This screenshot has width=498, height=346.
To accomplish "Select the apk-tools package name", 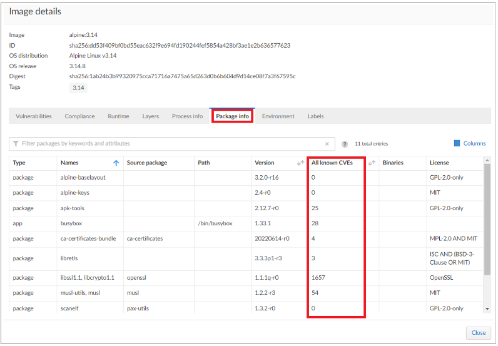I will point(73,208).
